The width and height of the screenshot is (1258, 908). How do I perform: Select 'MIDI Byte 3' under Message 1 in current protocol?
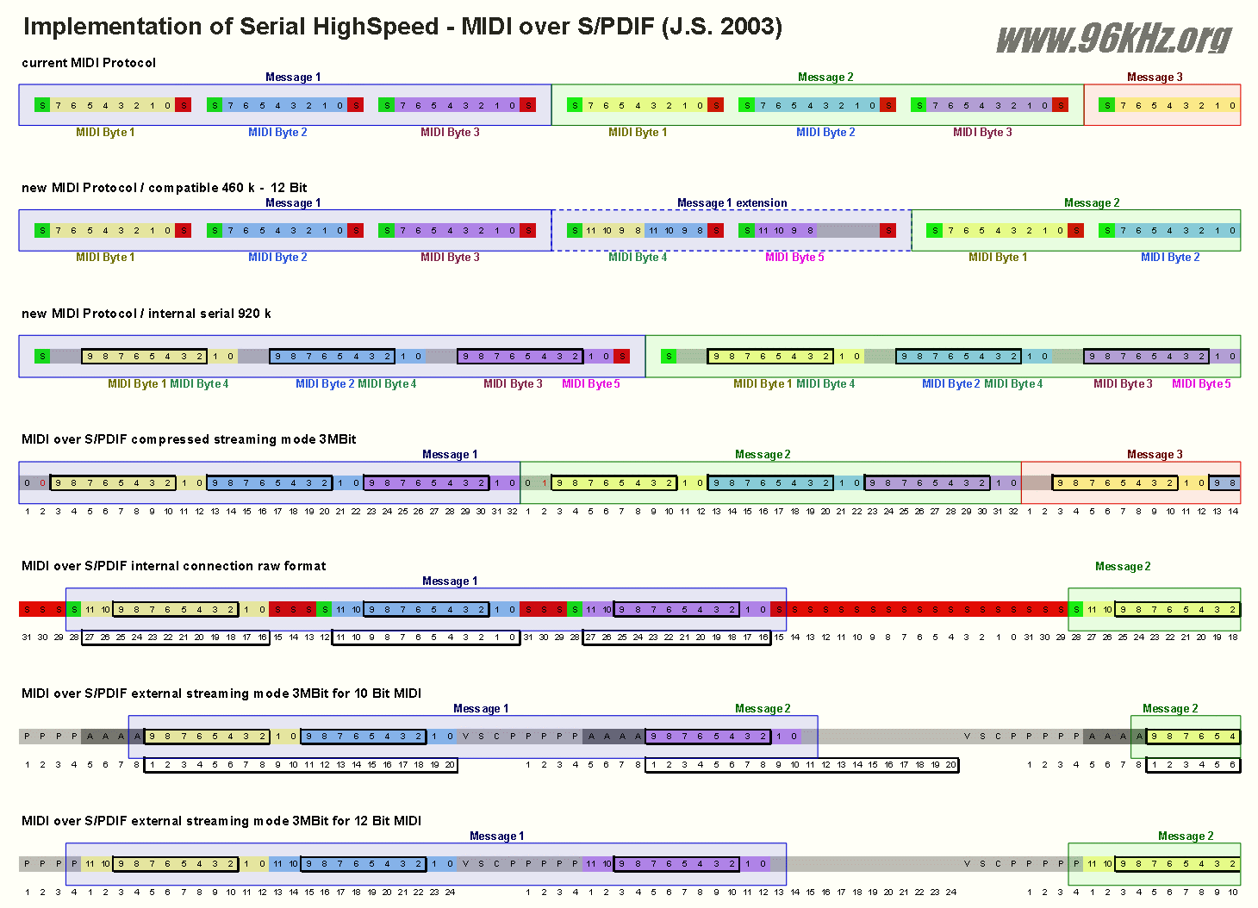click(x=450, y=133)
